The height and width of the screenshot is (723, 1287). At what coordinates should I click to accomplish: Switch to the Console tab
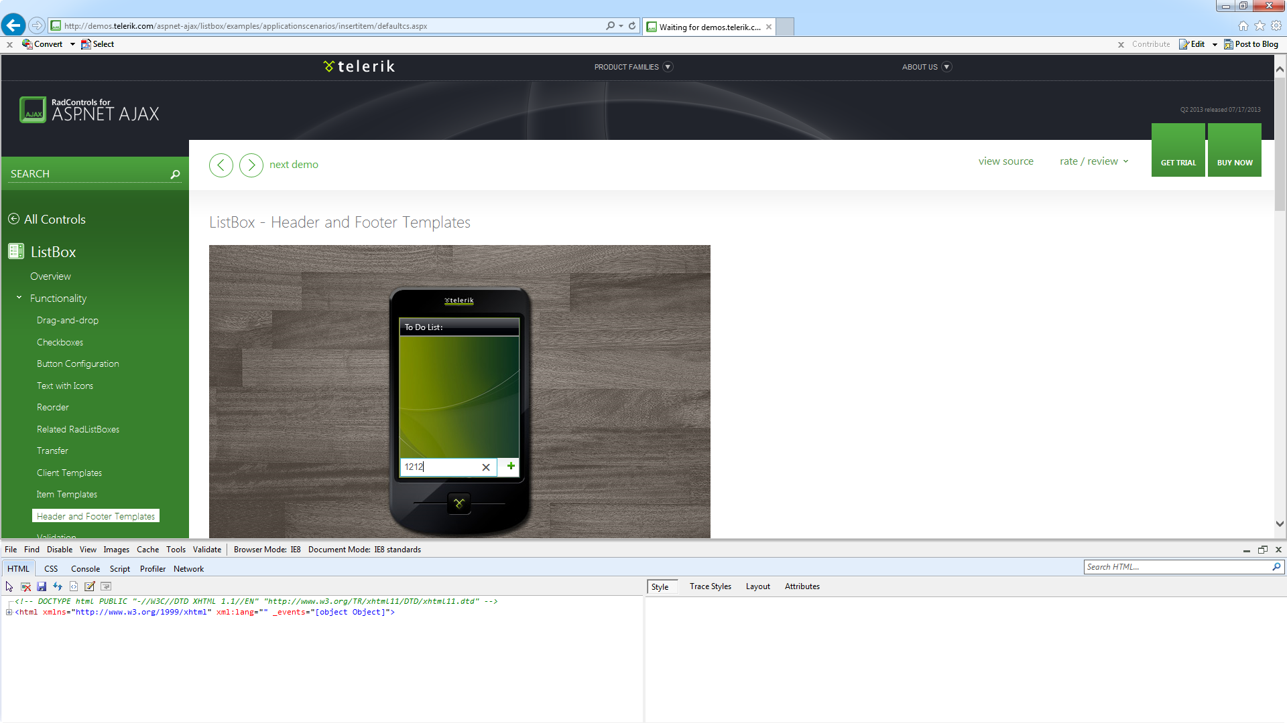(x=86, y=569)
